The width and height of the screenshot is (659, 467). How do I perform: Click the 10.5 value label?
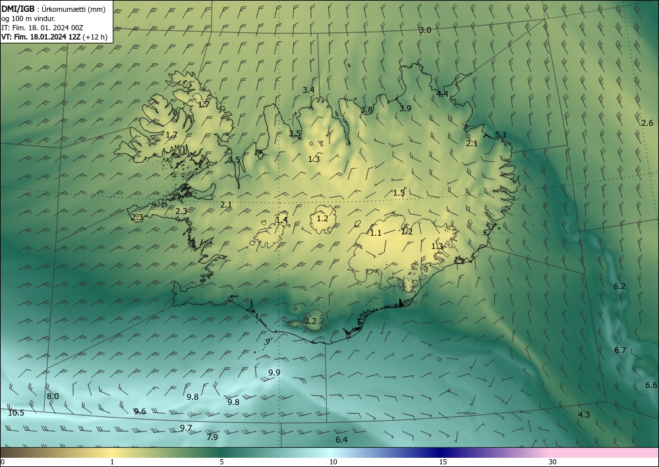16,413
